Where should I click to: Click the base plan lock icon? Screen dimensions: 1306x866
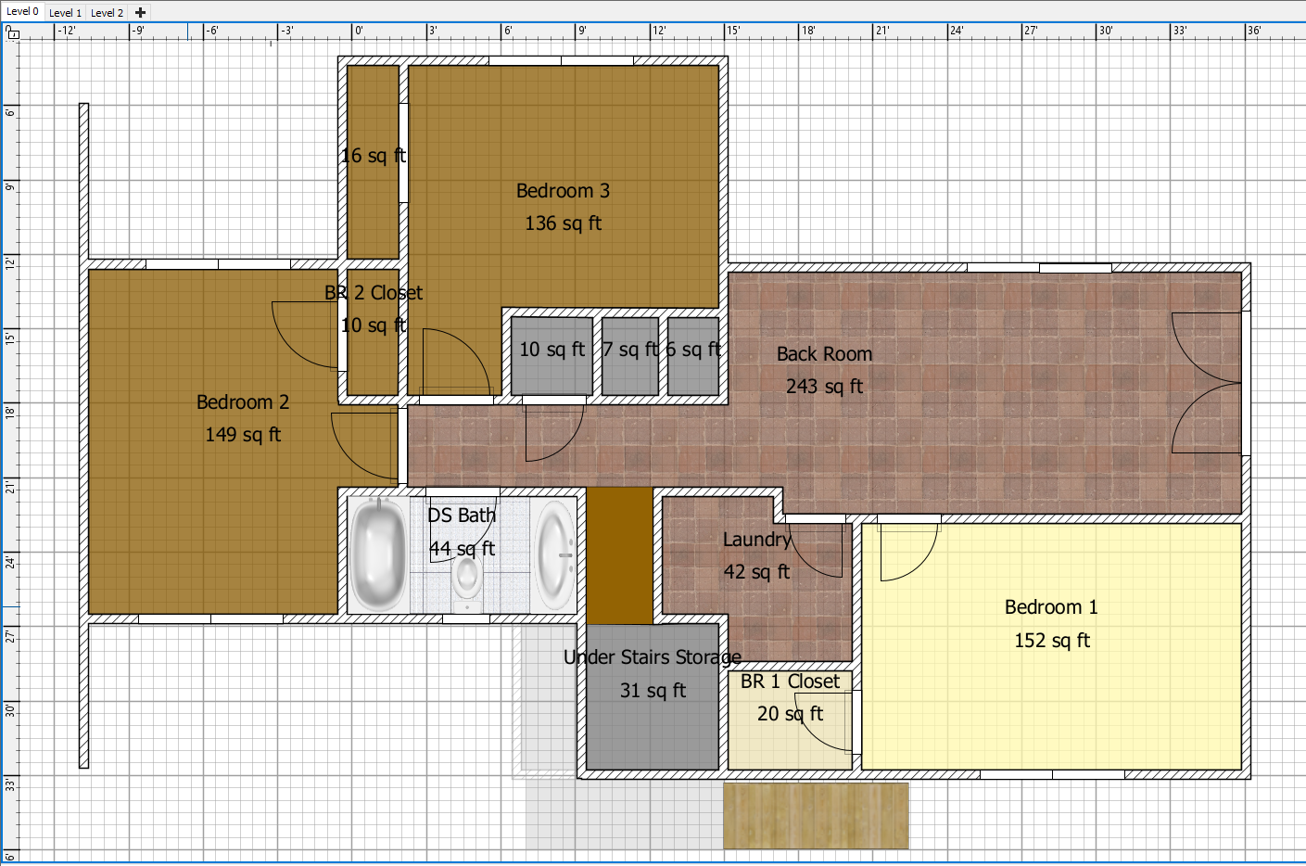pyautogui.click(x=12, y=32)
